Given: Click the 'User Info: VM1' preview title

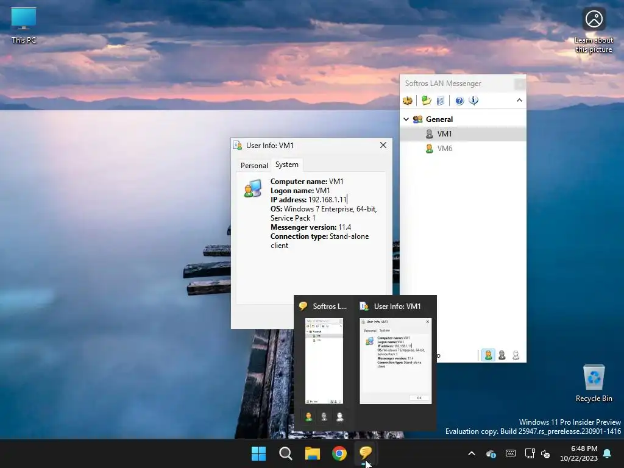Looking at the screenshot, I should click(x=397, y=307).
